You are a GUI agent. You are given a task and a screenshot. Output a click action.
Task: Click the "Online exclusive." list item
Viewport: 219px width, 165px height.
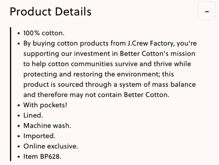click(51, 146)
